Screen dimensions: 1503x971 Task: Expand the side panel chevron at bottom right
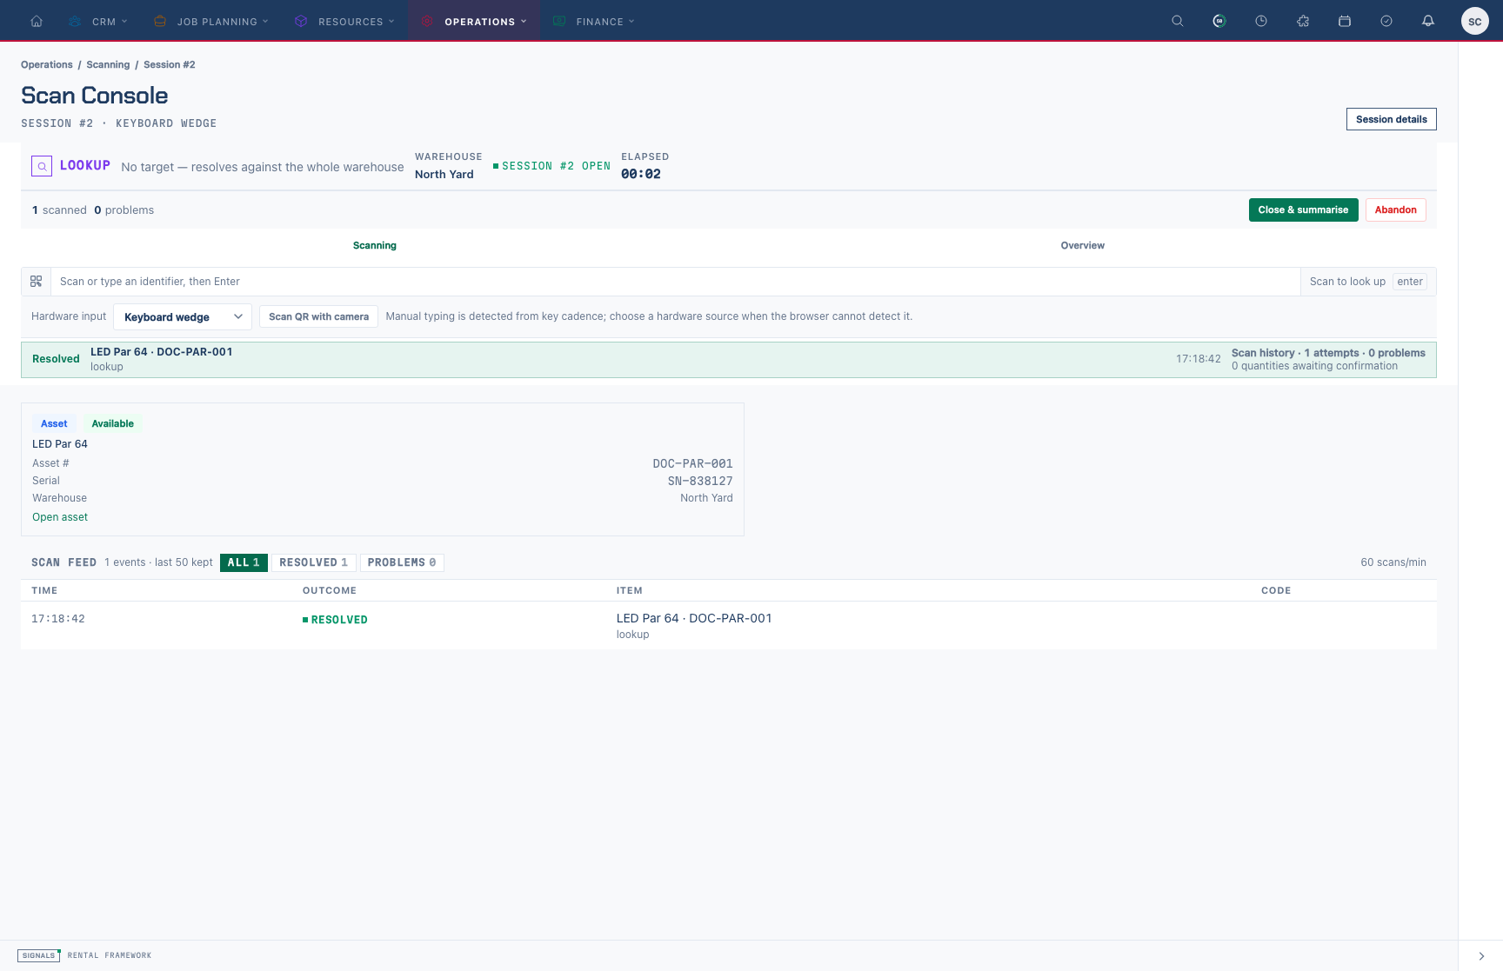tap(1481, 956)
